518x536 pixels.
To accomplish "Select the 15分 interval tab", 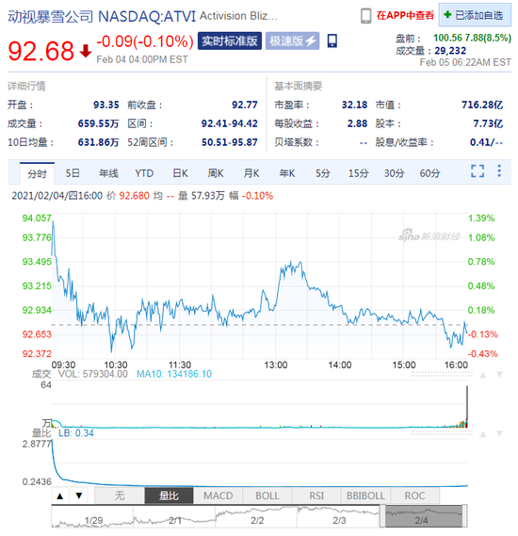I will (x=359, y=173).
